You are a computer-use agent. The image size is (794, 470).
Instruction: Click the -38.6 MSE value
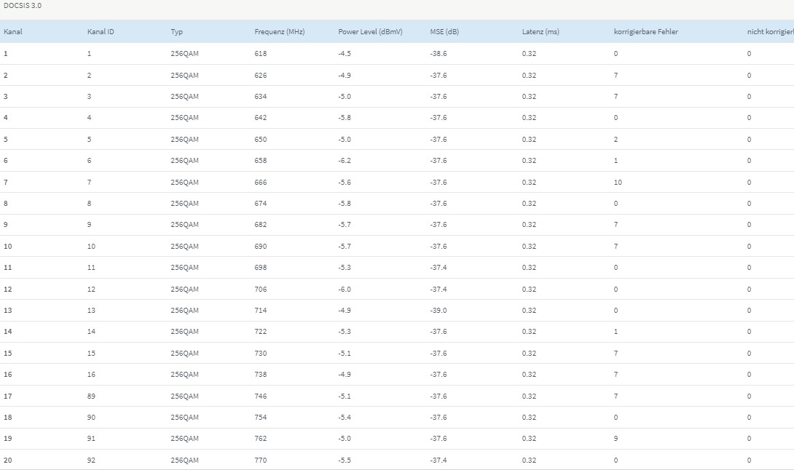(439, 54)
